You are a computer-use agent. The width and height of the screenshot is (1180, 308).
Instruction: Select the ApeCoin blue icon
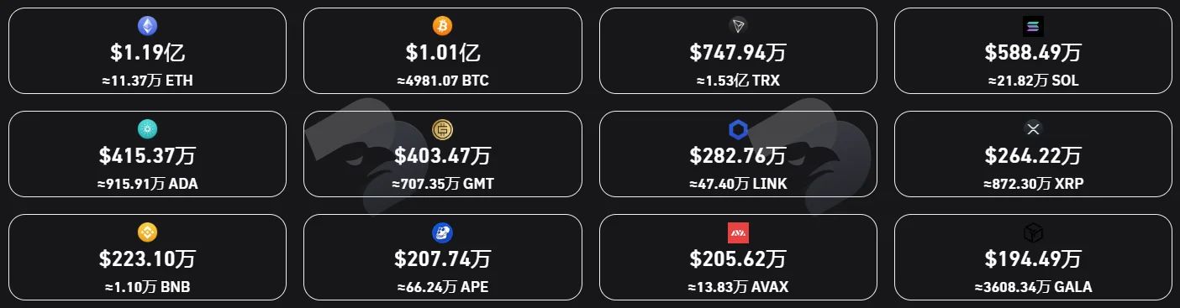442,232
